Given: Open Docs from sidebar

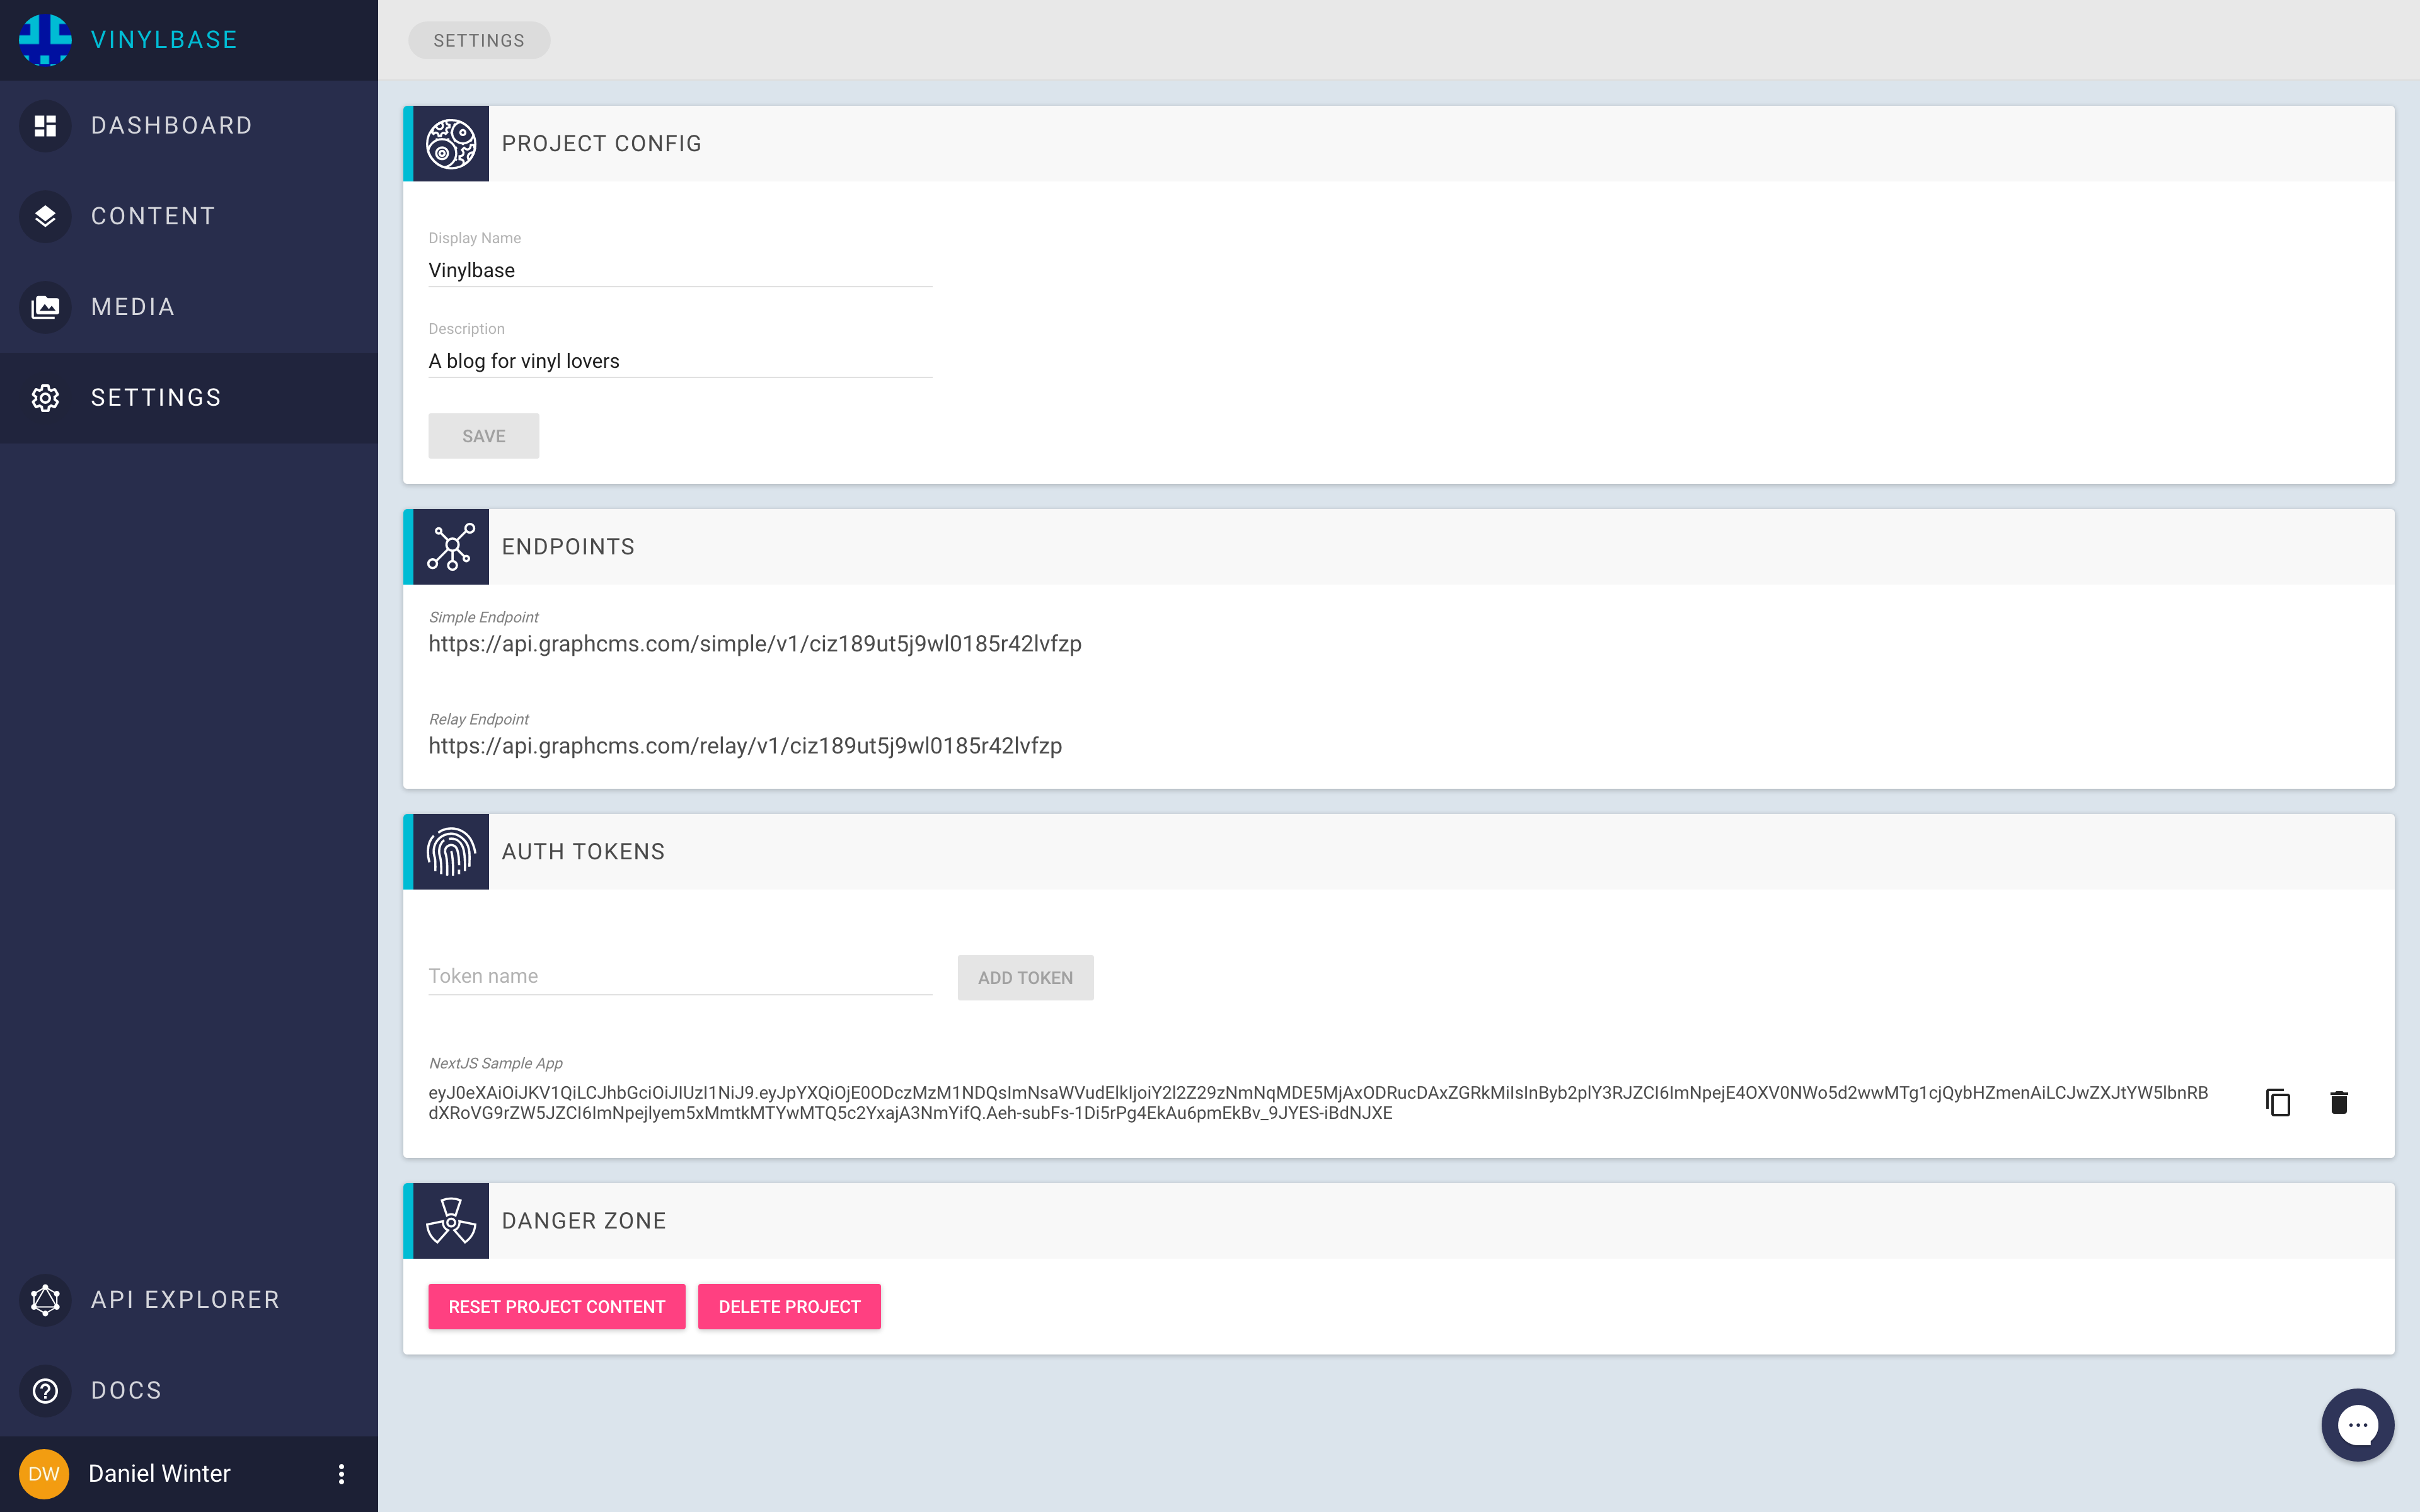Looking at the screenshot, I should 126,1391.
